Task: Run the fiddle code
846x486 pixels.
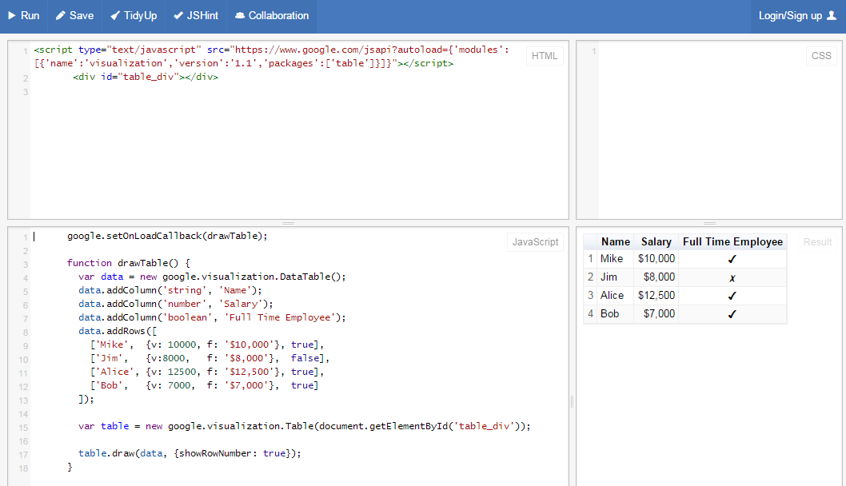Action: 24,16
